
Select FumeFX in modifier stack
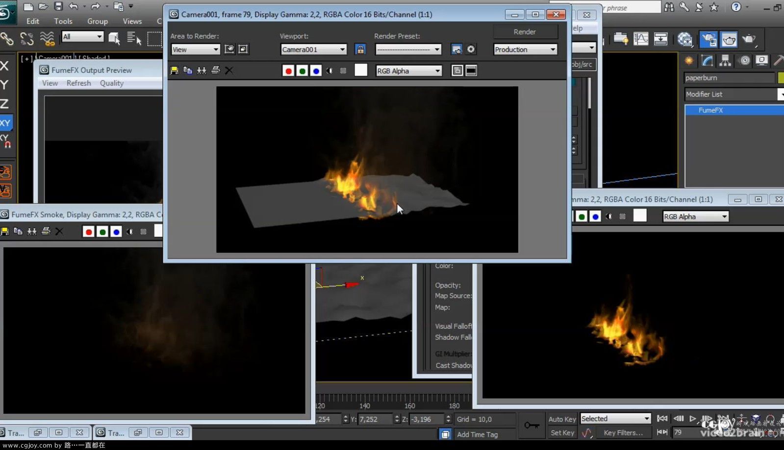pyautogui.click(x=734, y=110)
